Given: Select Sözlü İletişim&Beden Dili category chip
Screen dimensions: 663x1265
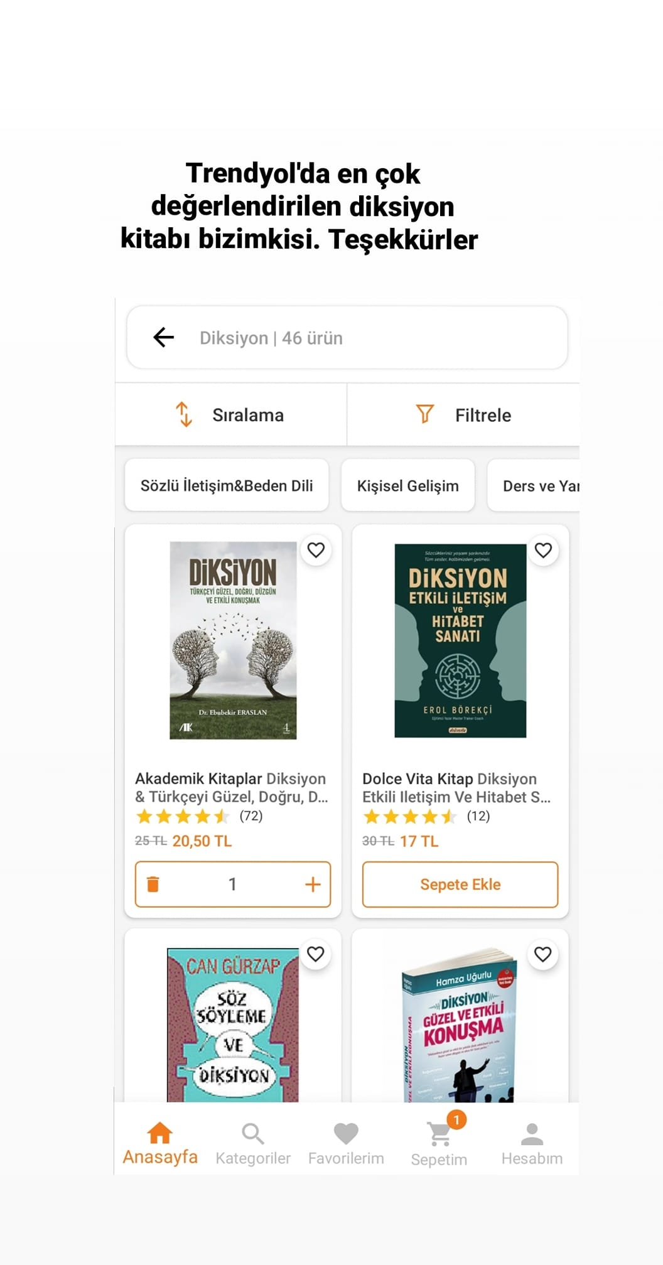Looking at the screenshot, I should point(227,485).
